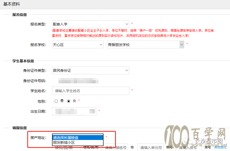Open the calendar picker icon for 出生日期
Viewport: 230px width, 151px height.
point(92,111)
